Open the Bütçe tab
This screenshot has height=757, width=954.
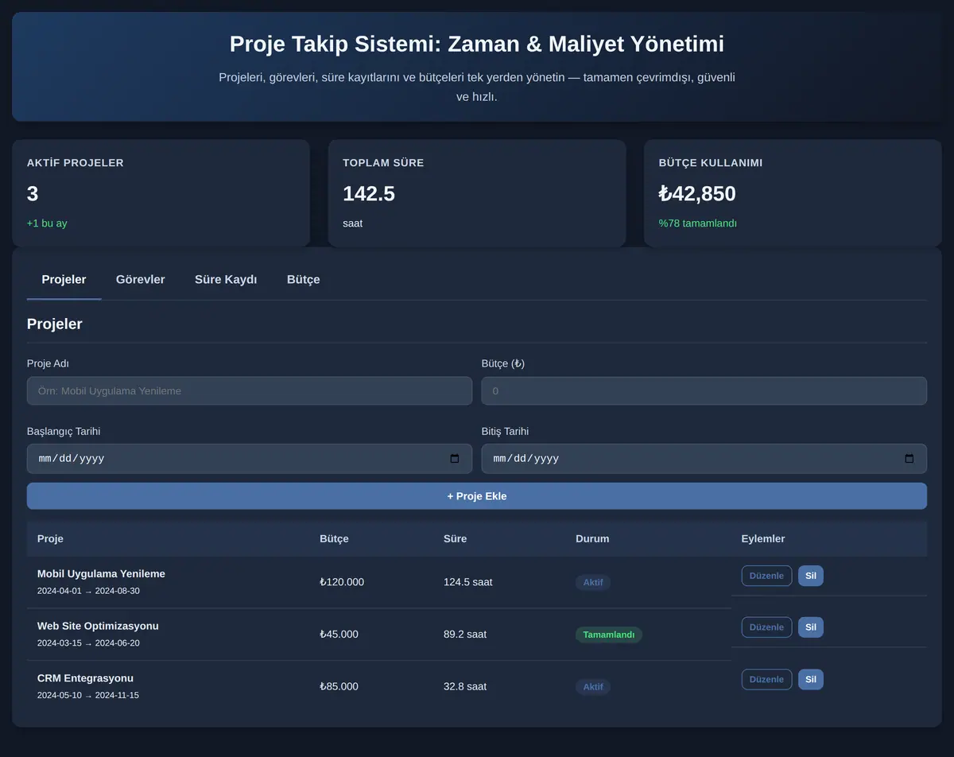pos(304,280)
